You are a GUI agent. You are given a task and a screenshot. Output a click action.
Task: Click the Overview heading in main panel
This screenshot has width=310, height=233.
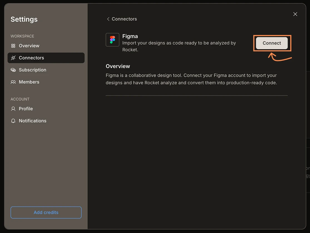118,66
